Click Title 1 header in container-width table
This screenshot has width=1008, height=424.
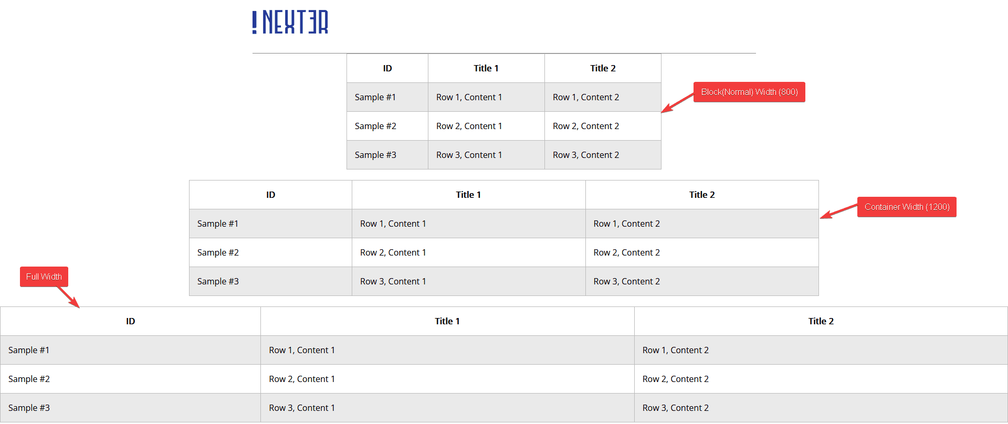click(x=468, y=195)
